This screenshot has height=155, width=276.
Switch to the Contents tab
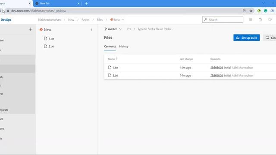tap(110, 46)
